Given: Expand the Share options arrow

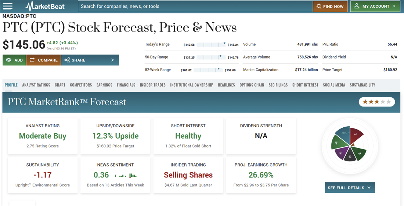Looking at the screenshot, I should coord(113,60).
